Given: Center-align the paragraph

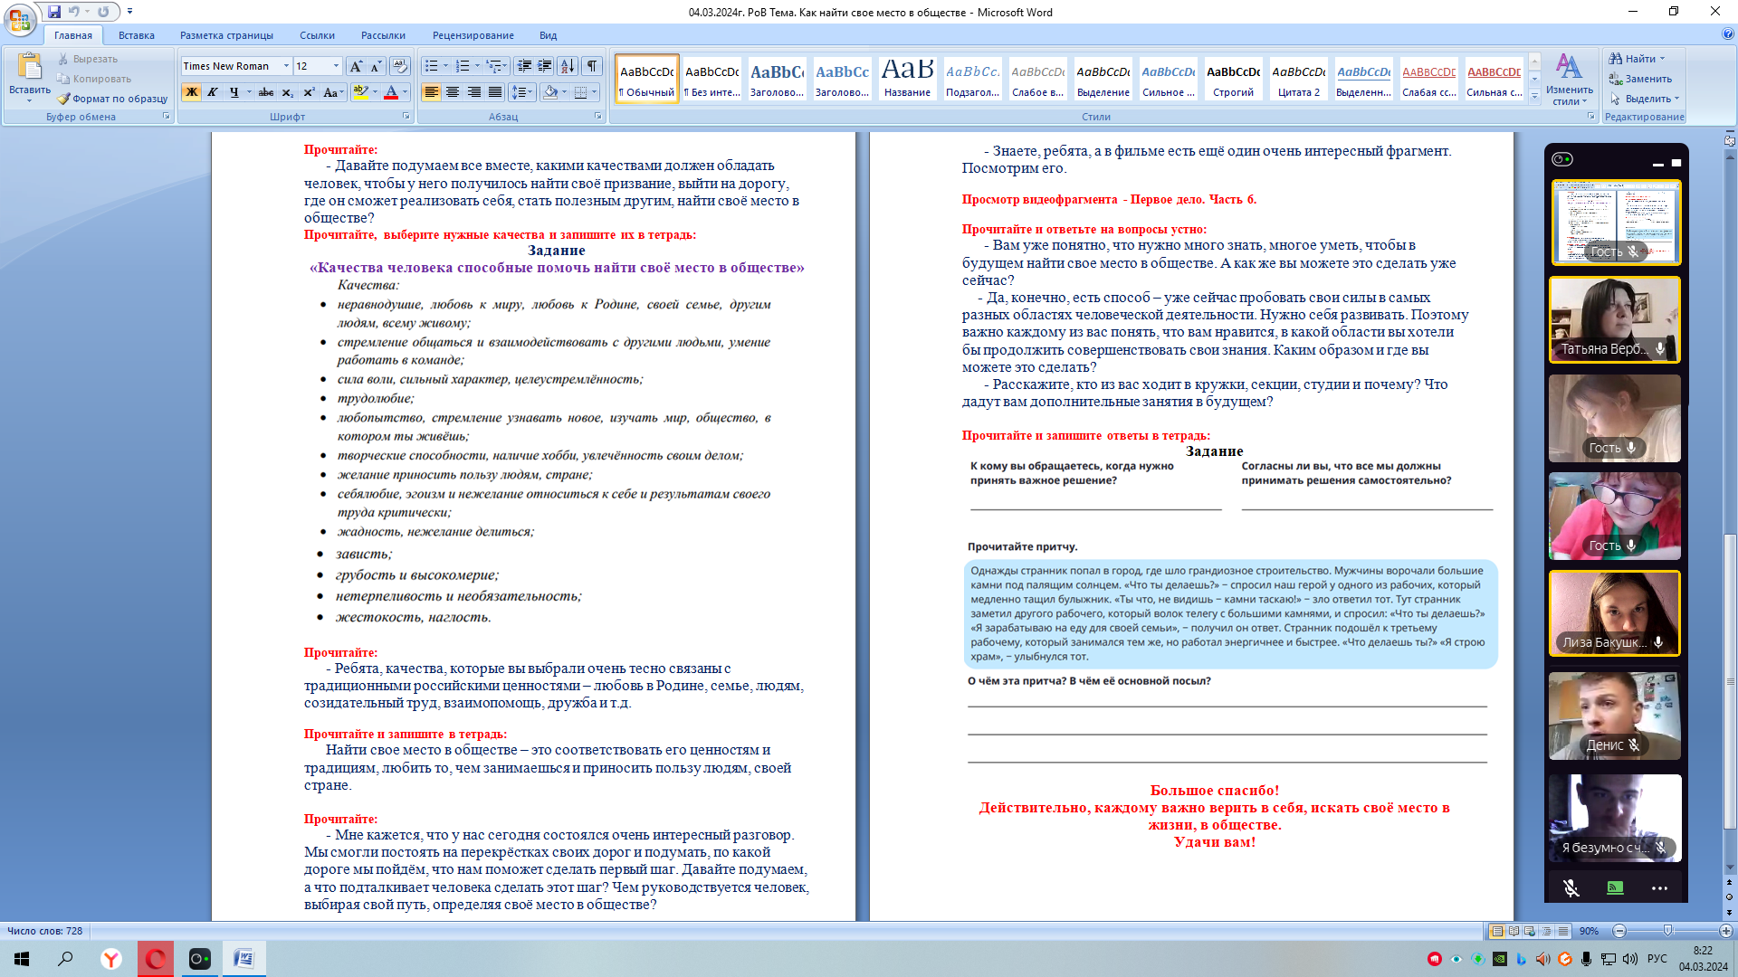Looking at the screenshot, I should pyautogui.click(x=453, y=92).
